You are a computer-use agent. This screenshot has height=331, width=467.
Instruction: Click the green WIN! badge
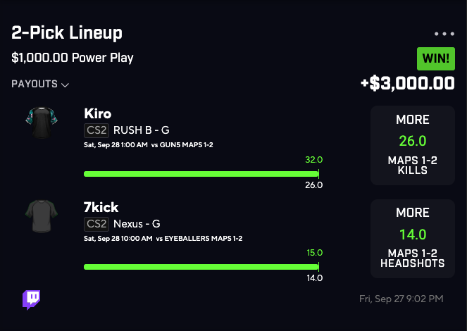coord(435,58)
